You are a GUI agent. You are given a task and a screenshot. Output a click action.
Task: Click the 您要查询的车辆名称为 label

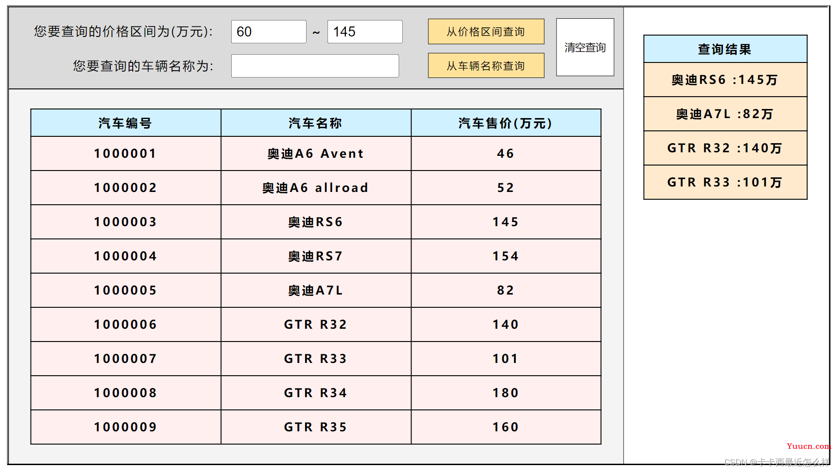point(143,66)
